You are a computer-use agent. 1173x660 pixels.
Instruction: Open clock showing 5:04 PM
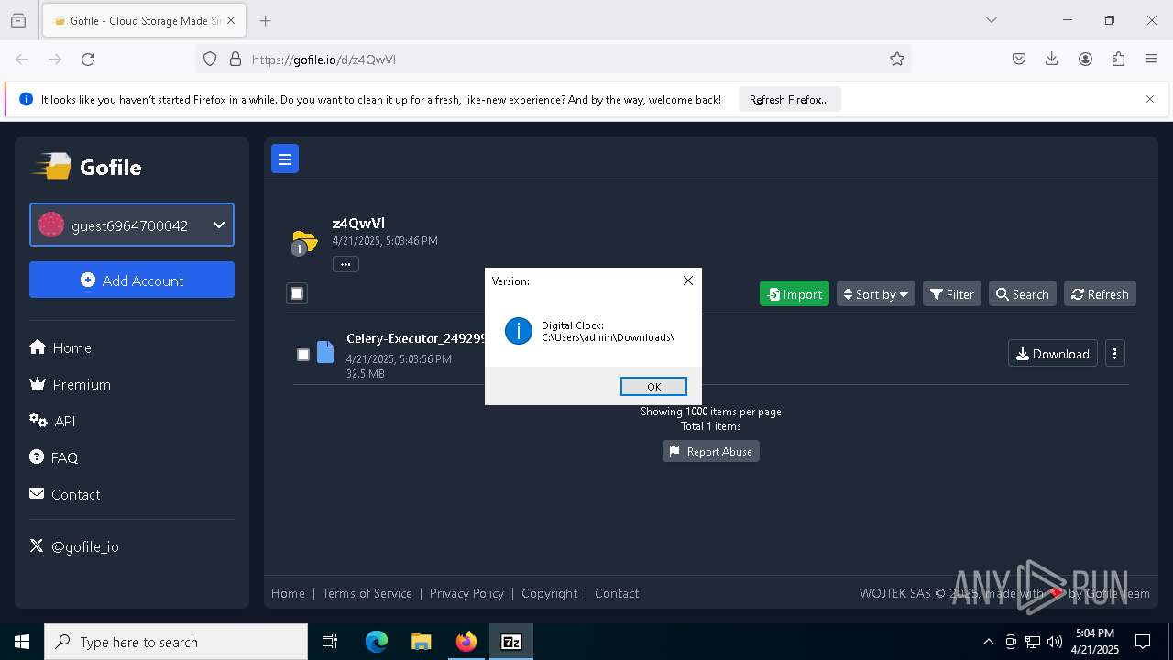pyautogui.click(x=1095, y=642)
